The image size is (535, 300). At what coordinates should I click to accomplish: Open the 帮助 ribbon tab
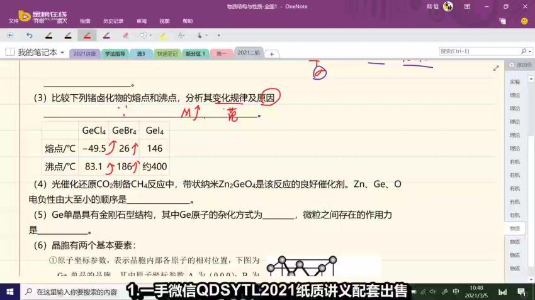point(188,21)
